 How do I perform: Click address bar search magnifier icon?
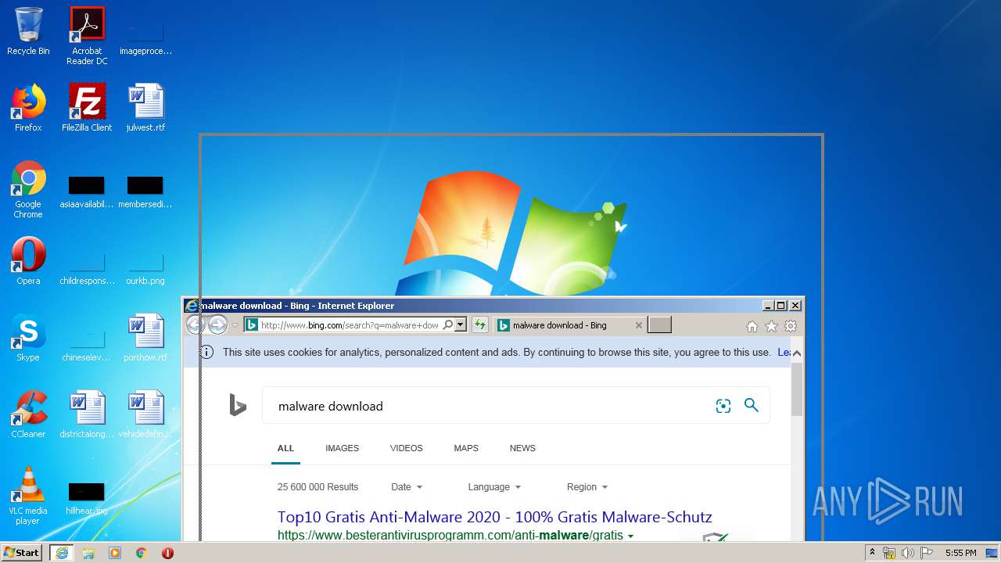[448, 325]
